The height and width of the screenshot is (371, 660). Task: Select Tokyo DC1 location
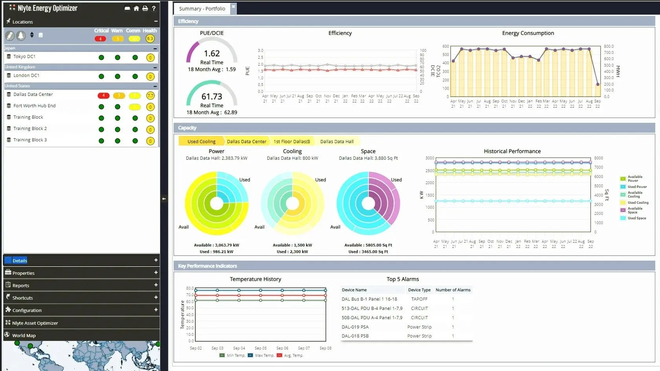pyautogui.click(x=24, y=57)
